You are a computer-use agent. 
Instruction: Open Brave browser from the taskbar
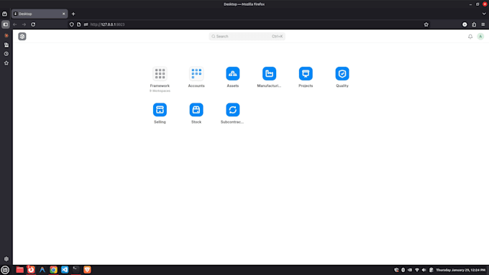[87, 270]
